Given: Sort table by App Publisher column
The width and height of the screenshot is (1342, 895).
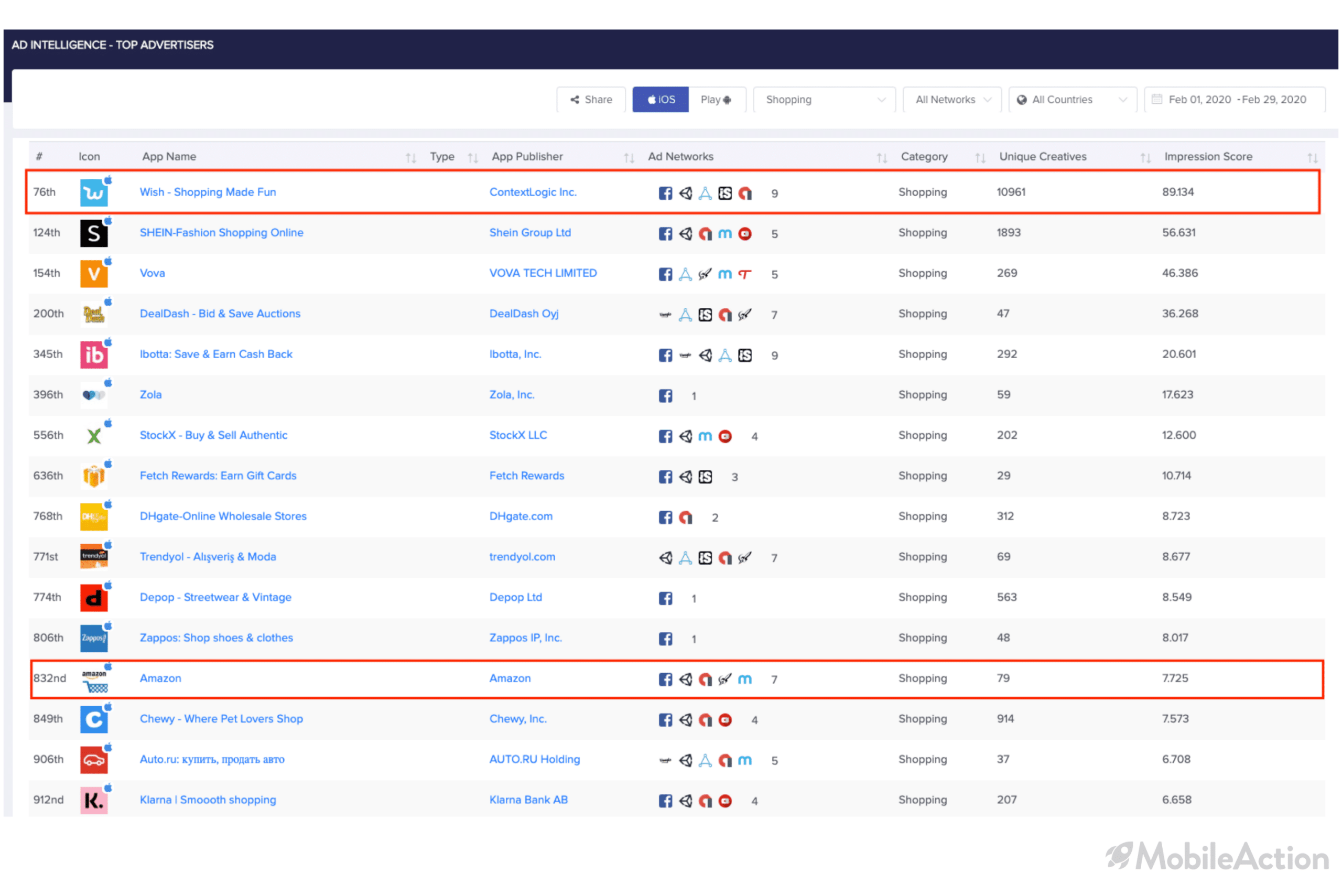Looking at the screenshot, I should [629, 157].
